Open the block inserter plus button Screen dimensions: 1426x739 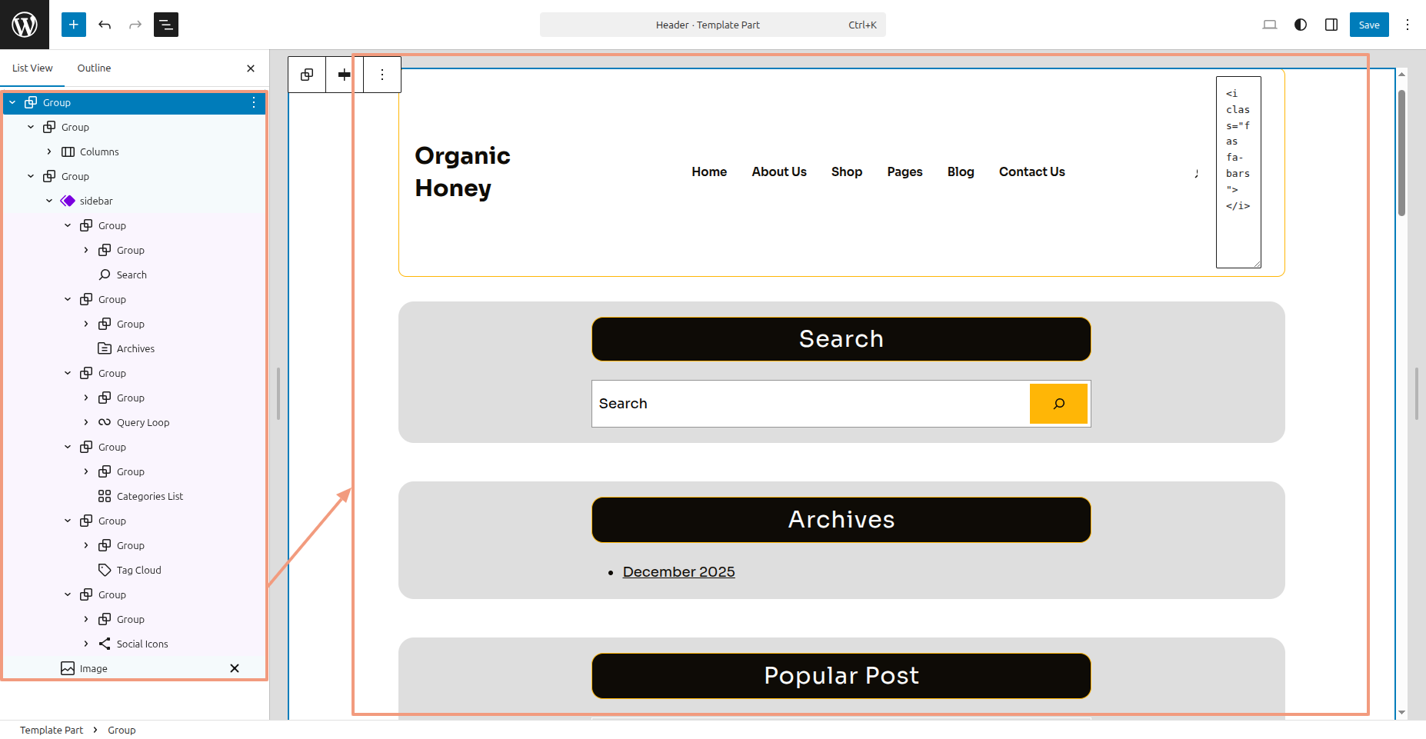[x=74, y=25]
